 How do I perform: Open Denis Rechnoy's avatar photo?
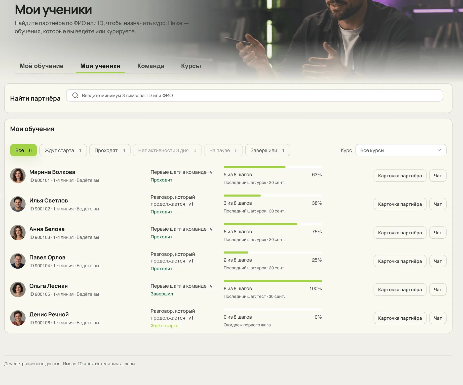pos(18,318)
